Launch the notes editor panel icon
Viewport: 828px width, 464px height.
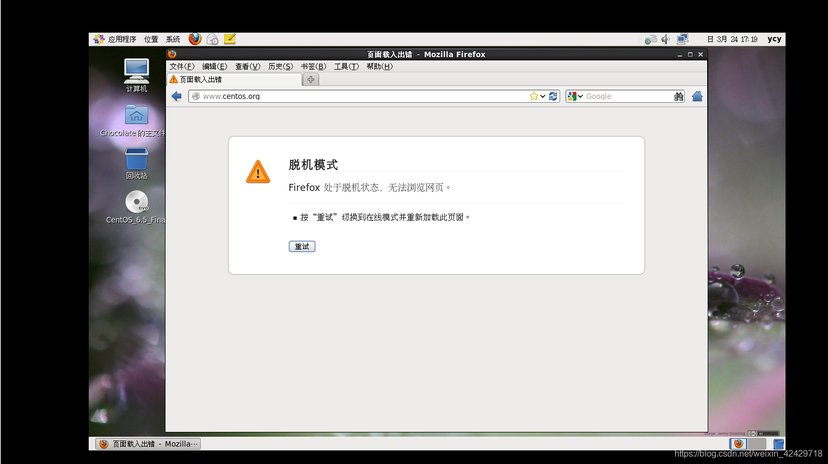coord(230,39)
